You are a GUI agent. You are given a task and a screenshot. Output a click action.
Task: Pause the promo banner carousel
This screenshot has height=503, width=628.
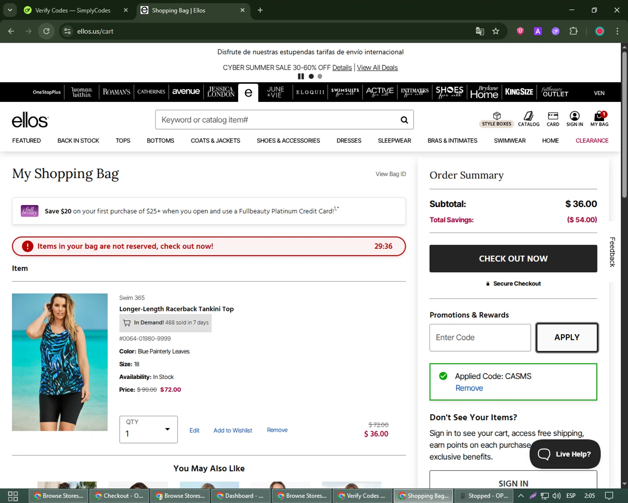coord(301,76)
